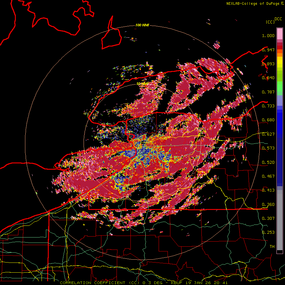The width and height of the screenshot is (285, 285).
Task: Select the DCC label above the color bar
Action: point(278,19)
